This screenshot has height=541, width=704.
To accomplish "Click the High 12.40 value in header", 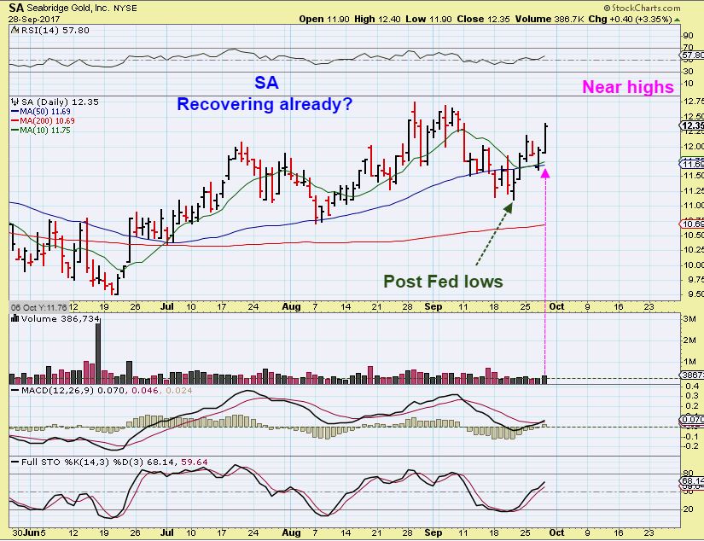I will click(x=377, y=19).
